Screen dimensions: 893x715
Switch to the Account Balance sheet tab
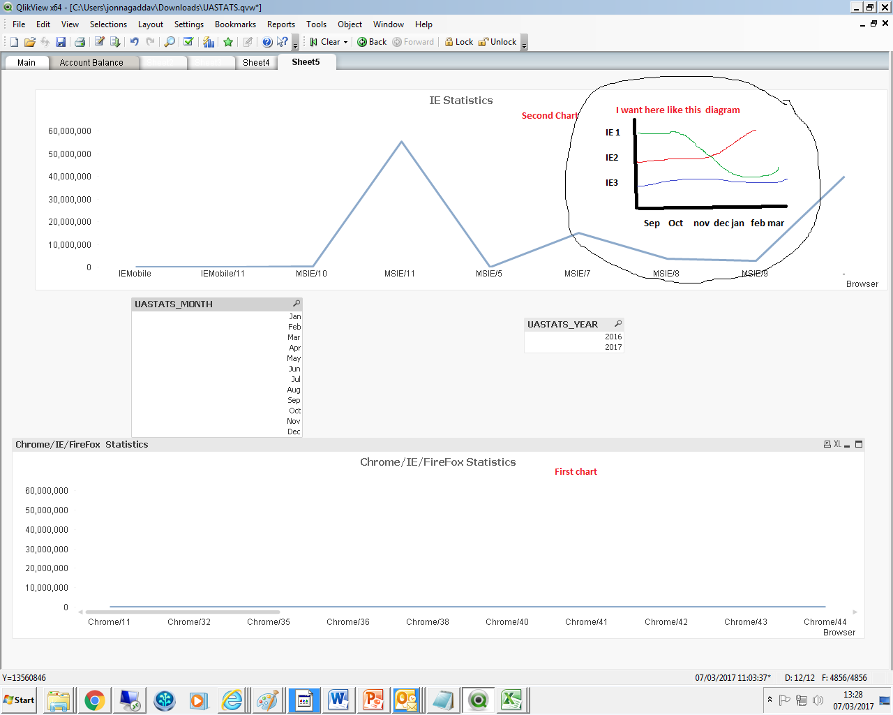point(91,63)
